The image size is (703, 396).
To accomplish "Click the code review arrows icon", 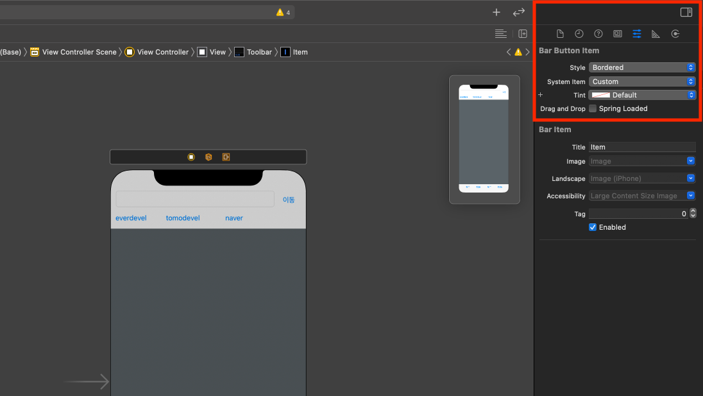I will pyautogui.click(x=519, y=12).
